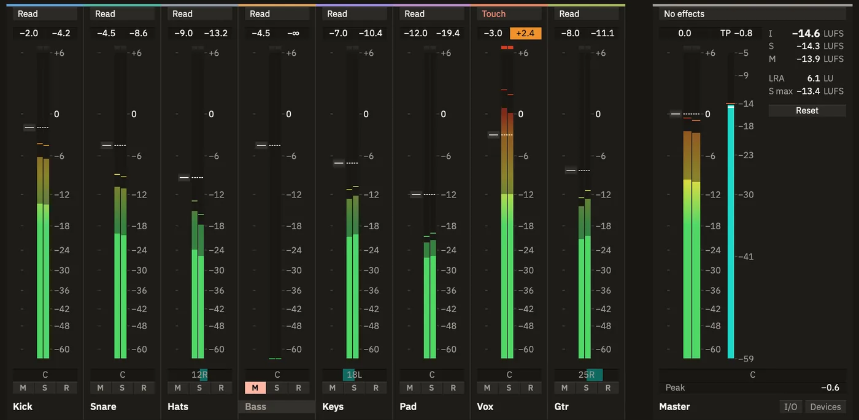Click the Hats 12R pan control

199,375
